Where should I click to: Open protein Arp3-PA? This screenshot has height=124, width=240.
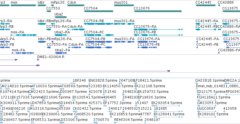pos(5,42)
